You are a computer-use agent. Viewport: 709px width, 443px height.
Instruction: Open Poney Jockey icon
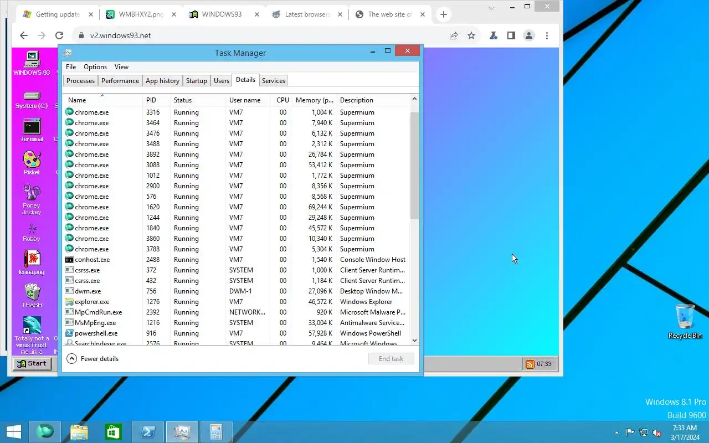pyautogui.click(x=32, y=200)
